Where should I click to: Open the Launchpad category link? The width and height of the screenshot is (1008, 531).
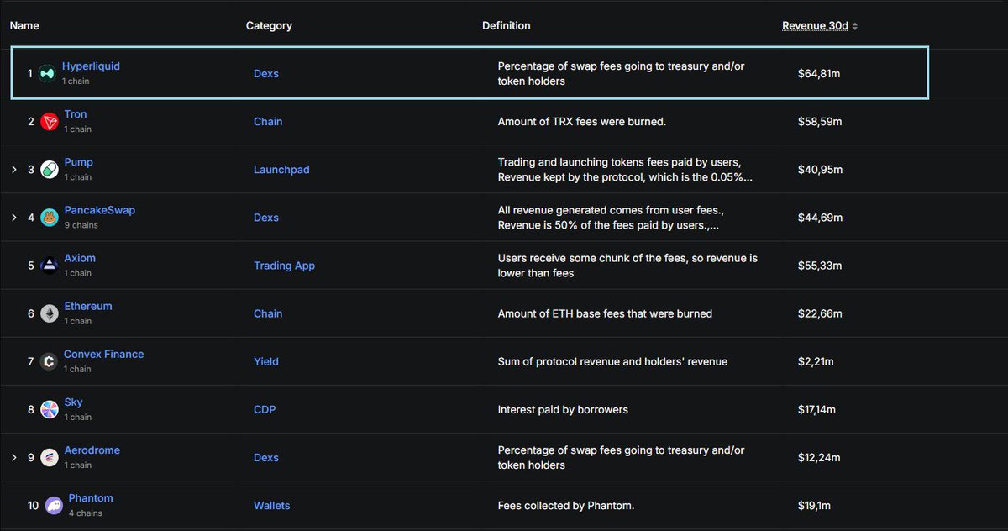click(281, 170)
